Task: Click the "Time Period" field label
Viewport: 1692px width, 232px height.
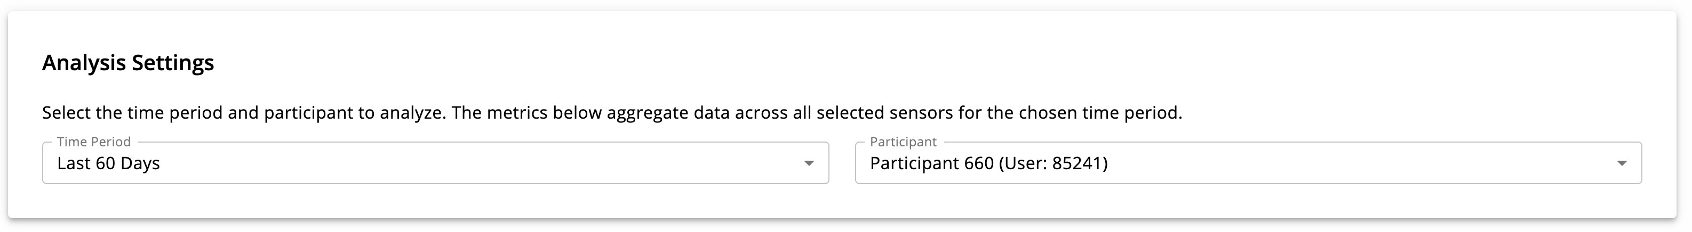Action: pos(93,142)
